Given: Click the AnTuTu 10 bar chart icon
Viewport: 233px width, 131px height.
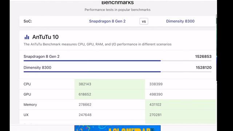Looking at the screenshot, I should click(27, 37).
